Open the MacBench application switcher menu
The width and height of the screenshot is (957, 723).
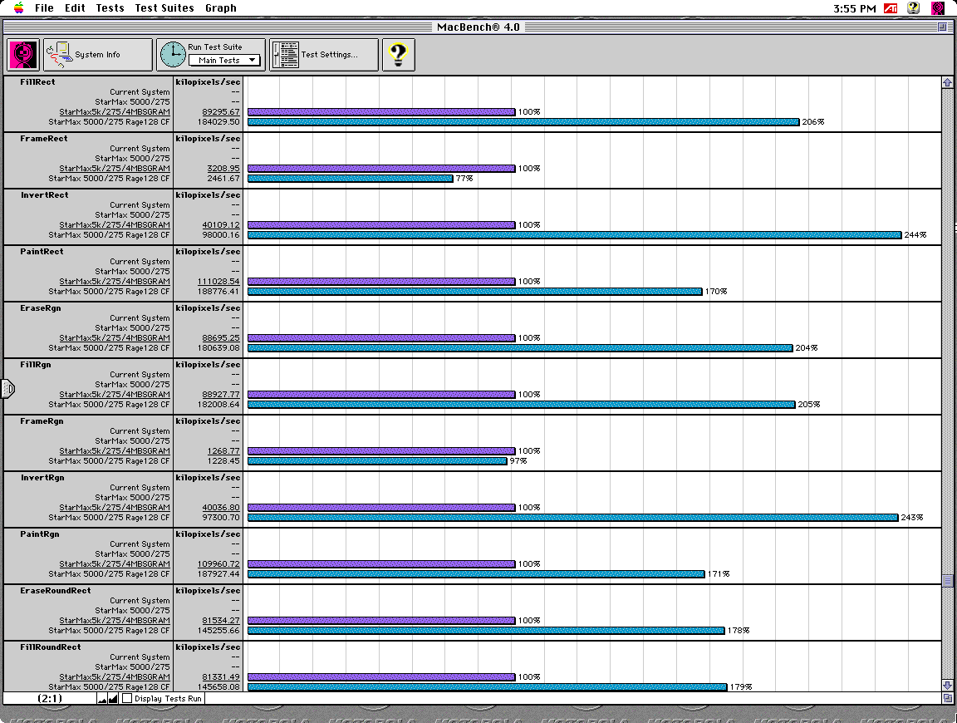938,8
